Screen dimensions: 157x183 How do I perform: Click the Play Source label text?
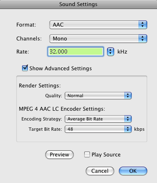click(106, 155)
